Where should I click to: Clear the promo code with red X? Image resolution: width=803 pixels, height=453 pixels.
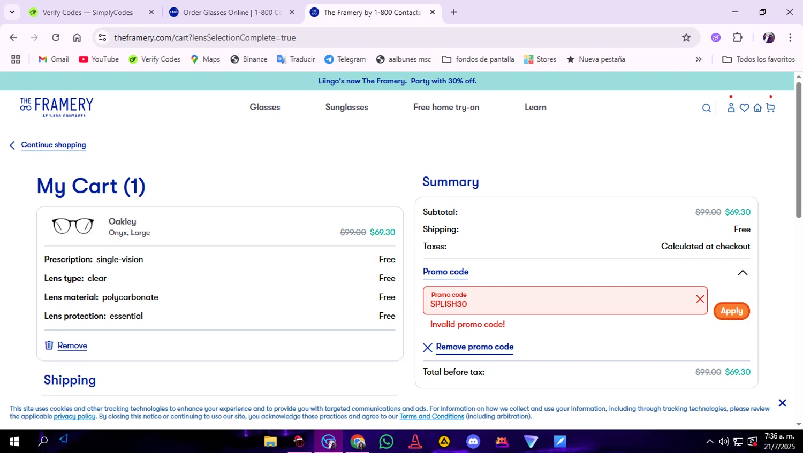(700, 299)
